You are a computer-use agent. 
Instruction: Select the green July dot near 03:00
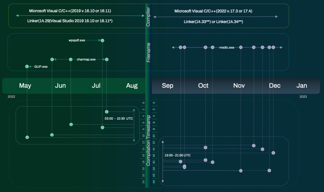106,111
